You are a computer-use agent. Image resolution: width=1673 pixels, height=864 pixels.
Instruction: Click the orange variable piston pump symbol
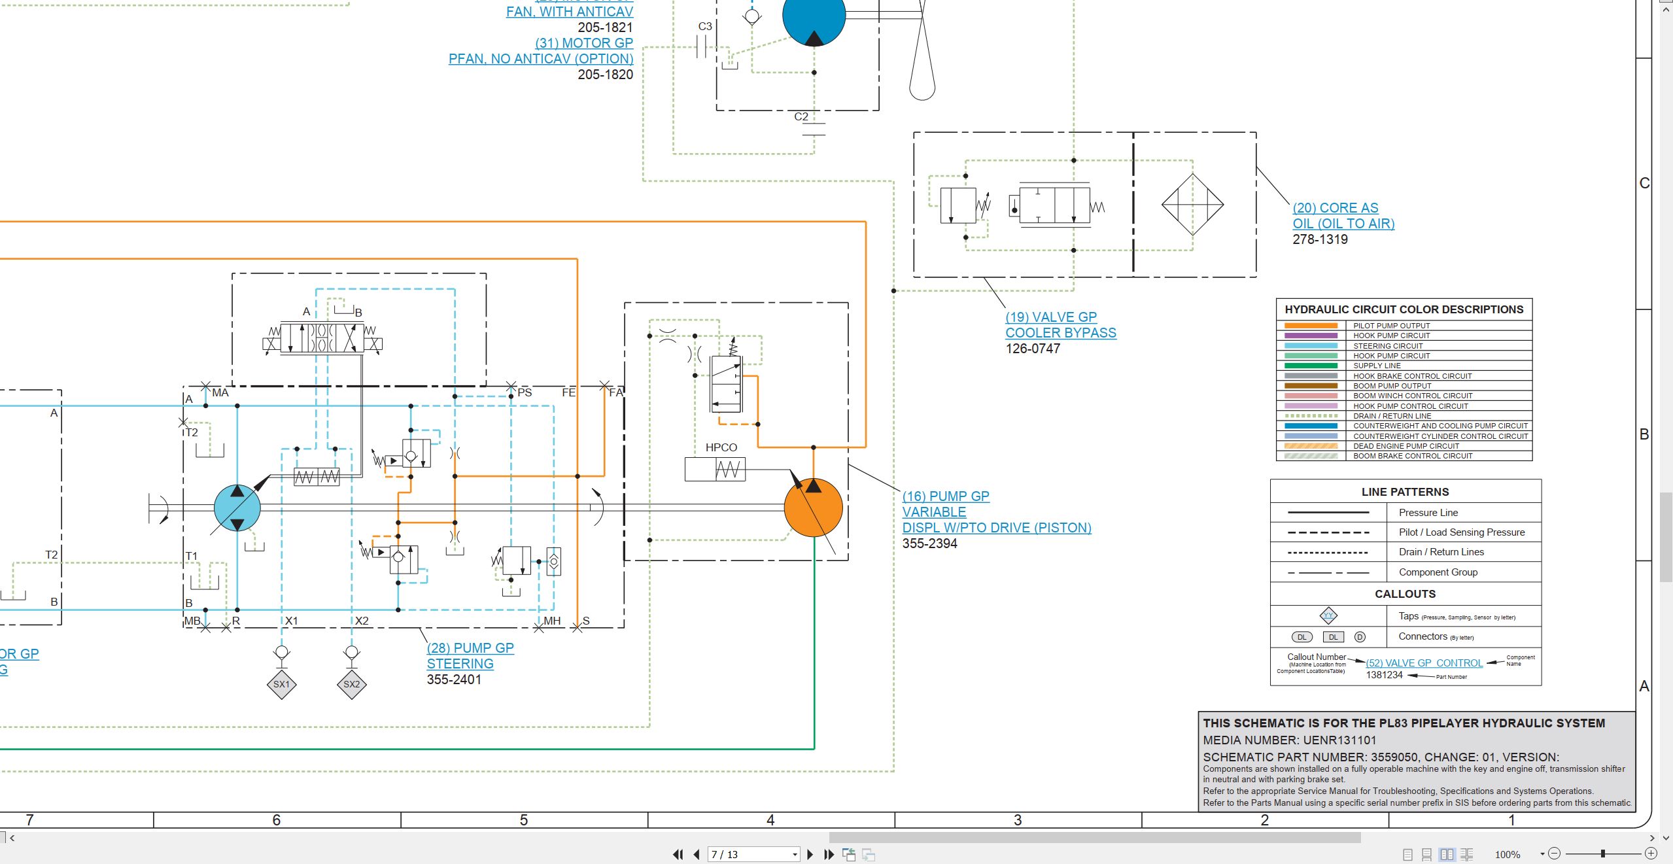[813, 508]
